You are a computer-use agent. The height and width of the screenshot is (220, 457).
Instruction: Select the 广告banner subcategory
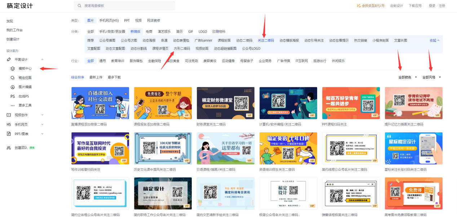click(204, 40)
